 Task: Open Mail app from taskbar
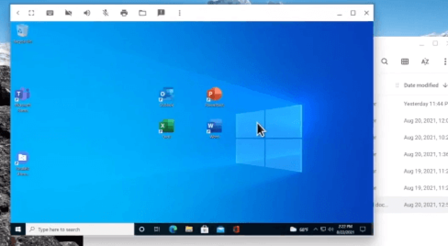[220, 229]
